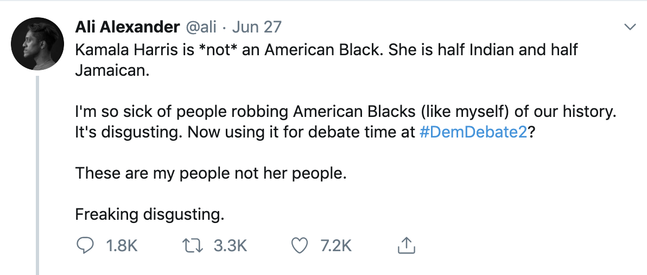647x275 pixels.
Task: Click "It's disgusting. Now using it" text
Action: 189,133
